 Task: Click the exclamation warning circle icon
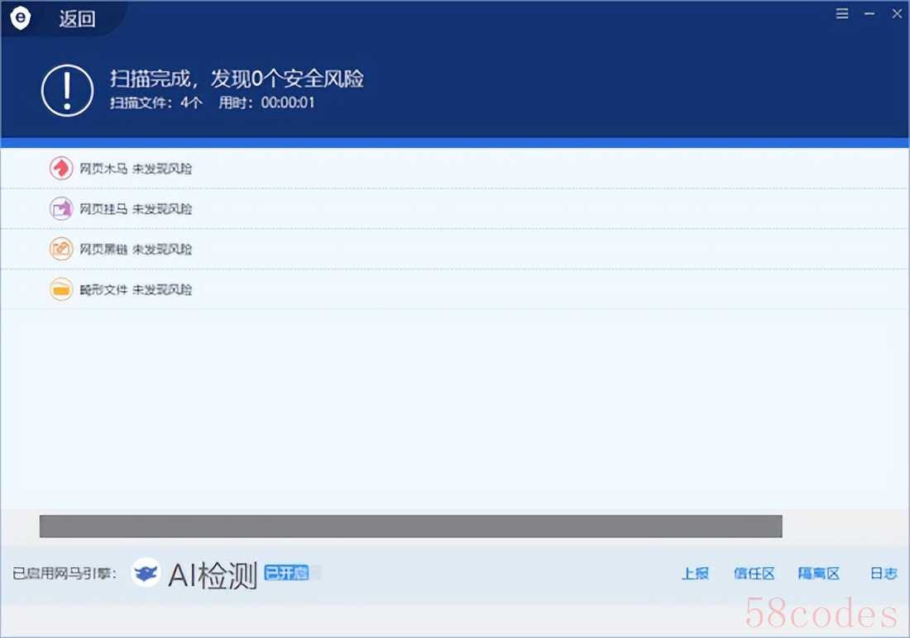67,90
